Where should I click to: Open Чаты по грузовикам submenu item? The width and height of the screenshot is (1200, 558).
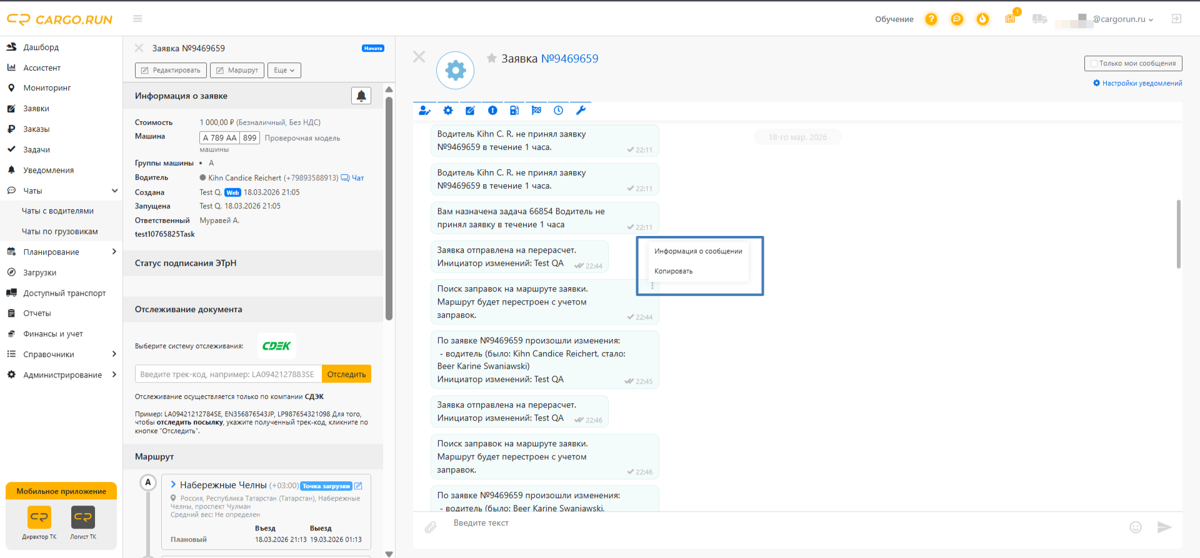(x=60, y=232)
